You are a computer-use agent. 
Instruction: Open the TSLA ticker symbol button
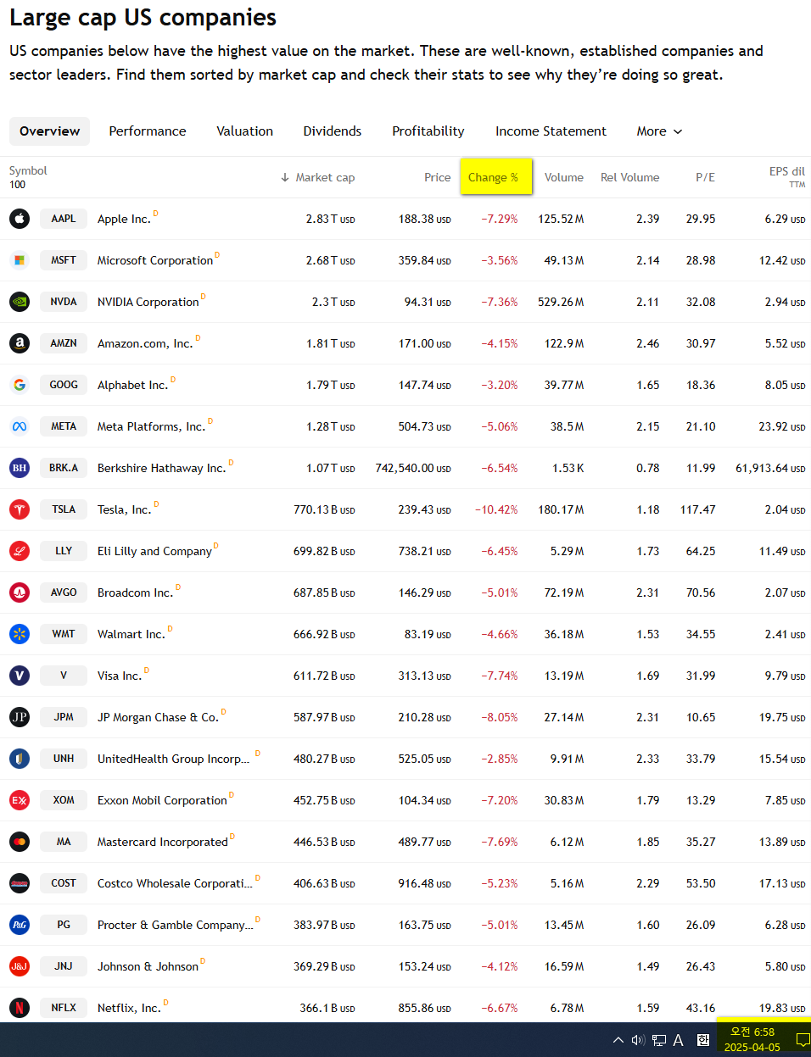pos(64,509)
